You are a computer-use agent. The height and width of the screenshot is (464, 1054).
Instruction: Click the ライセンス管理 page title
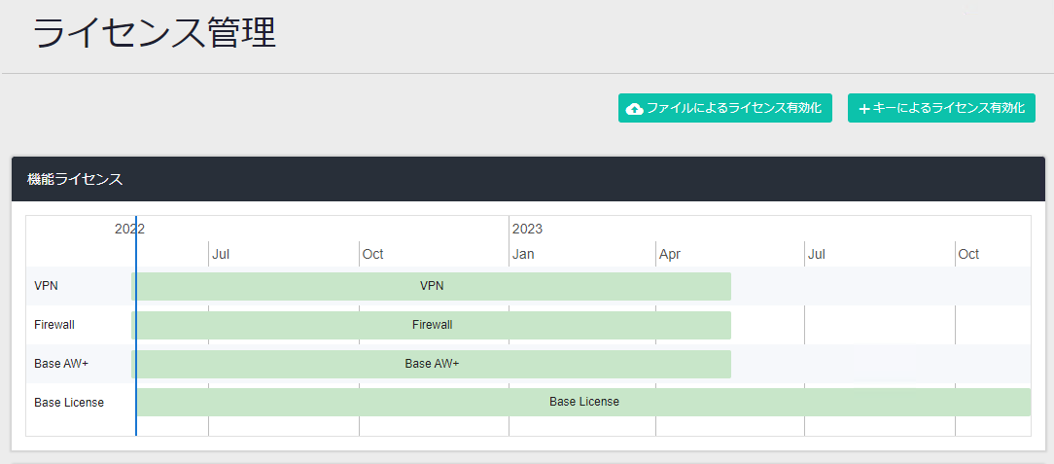[155, 32]
